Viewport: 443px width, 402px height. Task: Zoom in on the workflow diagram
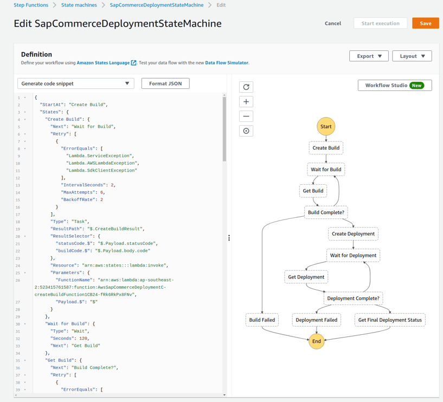point(246,101)
